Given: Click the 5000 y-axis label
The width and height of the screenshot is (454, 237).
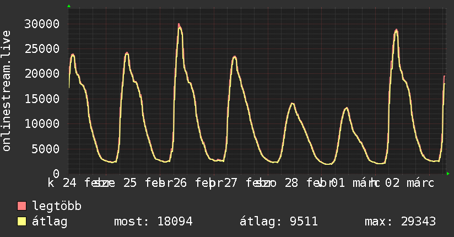Looking at the screenshot, I should [46, 149].
